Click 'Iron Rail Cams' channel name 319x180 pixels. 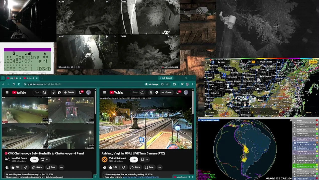(x=19, y=158)
